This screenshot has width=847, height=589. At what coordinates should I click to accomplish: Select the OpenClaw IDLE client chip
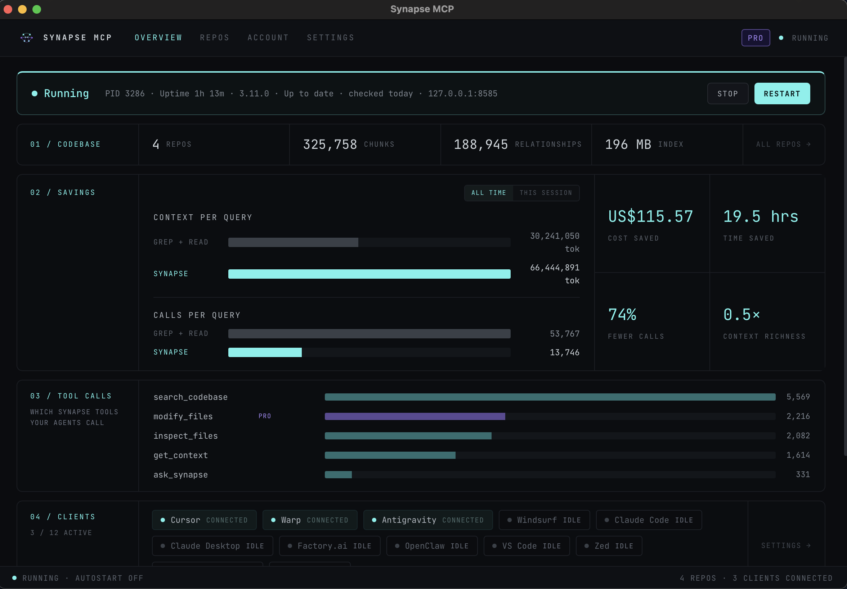coord(432,545)
